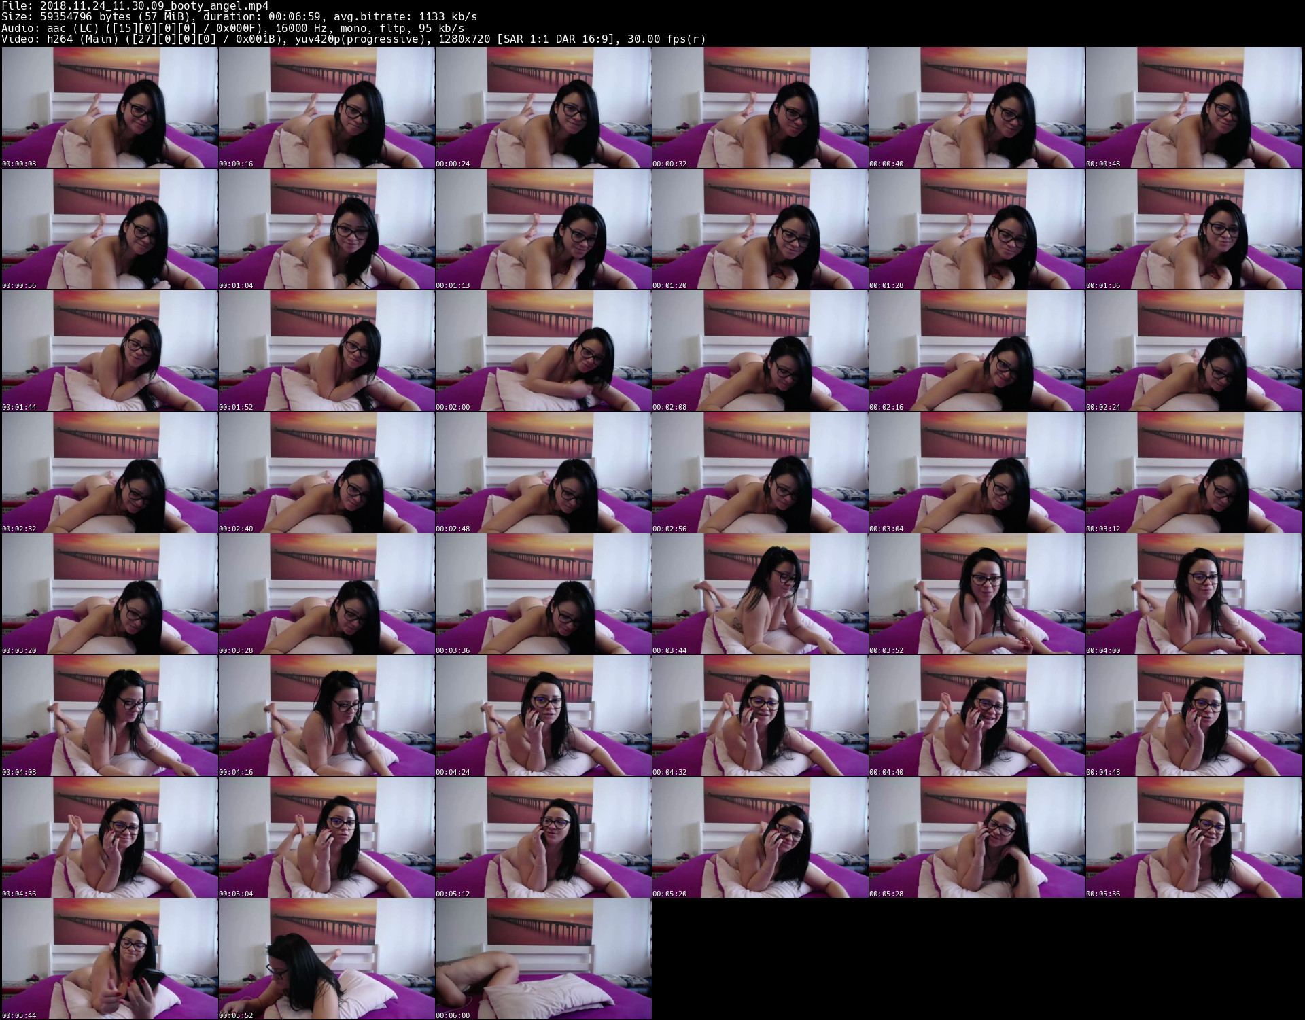Select the frame timestamped 00:04:16

click(x=326, y=716)
